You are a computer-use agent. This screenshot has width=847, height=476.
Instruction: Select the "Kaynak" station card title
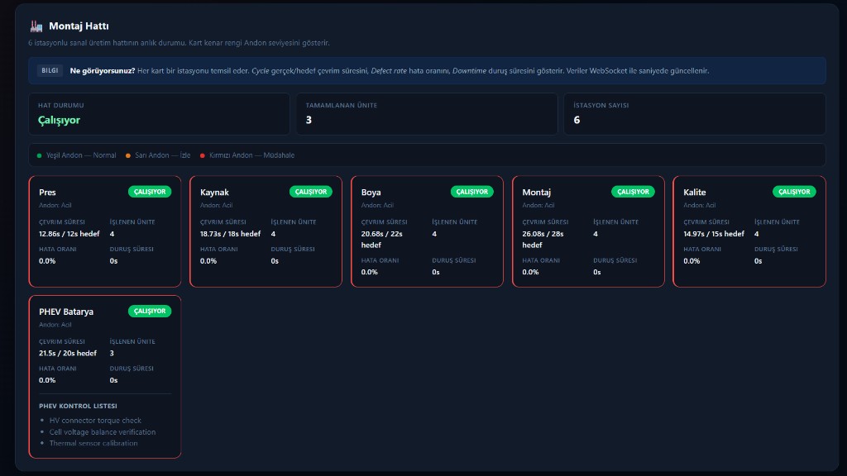click(214, 192)
